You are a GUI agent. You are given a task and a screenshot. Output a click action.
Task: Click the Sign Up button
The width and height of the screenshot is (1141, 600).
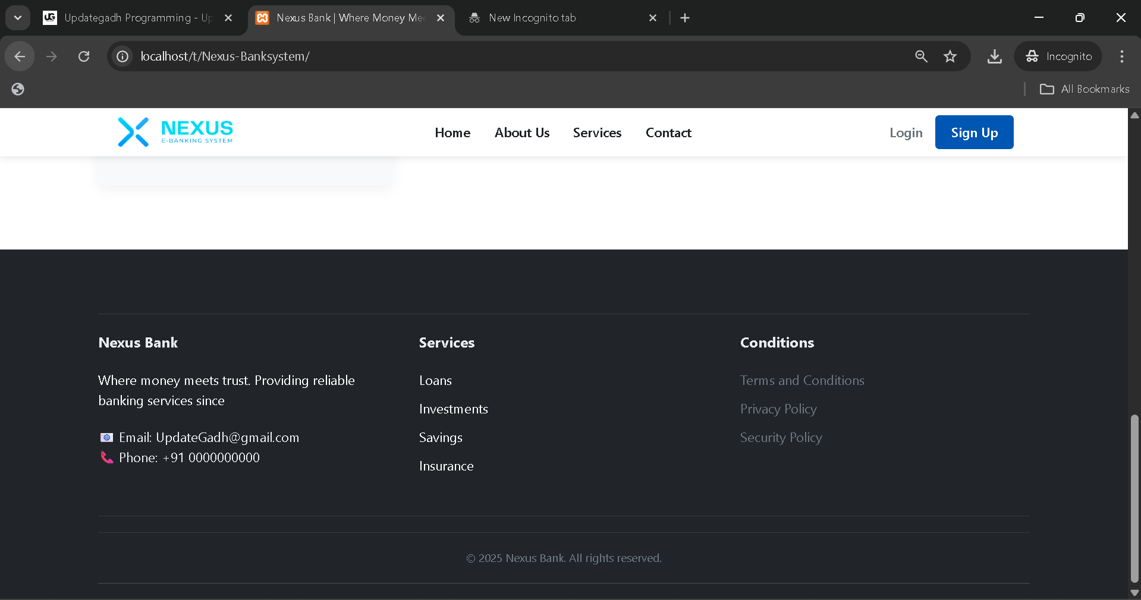(x=974, y=132)
